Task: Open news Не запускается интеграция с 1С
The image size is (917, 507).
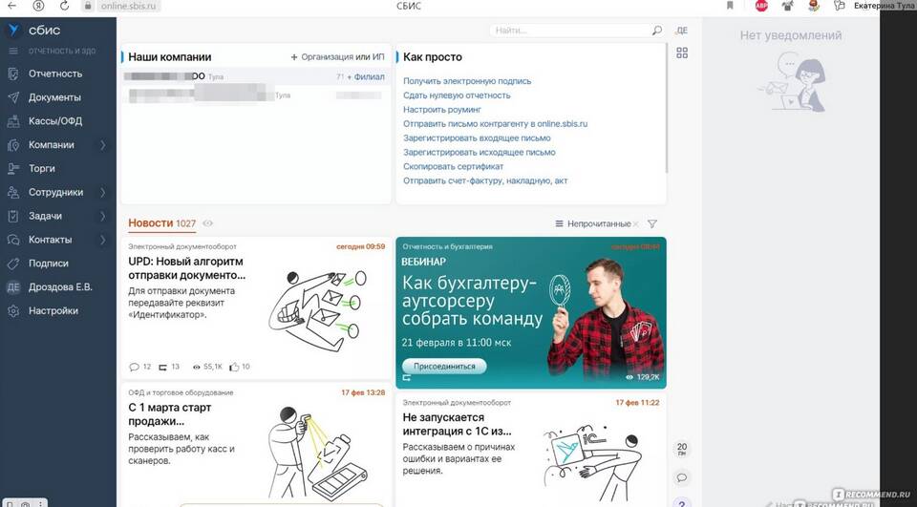Action: (x=458, y=425)
